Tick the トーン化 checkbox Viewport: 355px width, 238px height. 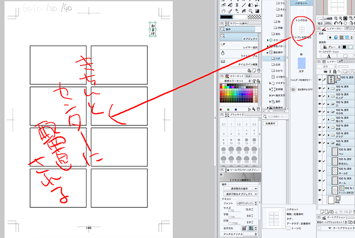pos(289,228)
